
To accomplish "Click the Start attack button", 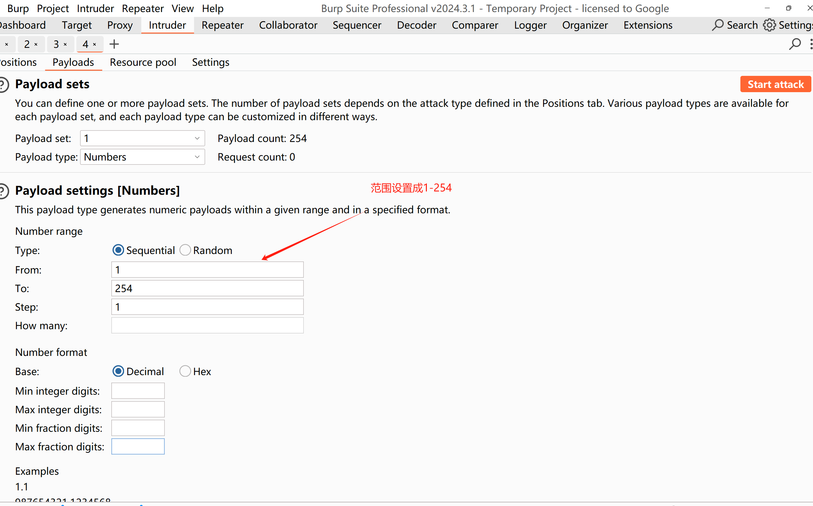I will [775, 84].
